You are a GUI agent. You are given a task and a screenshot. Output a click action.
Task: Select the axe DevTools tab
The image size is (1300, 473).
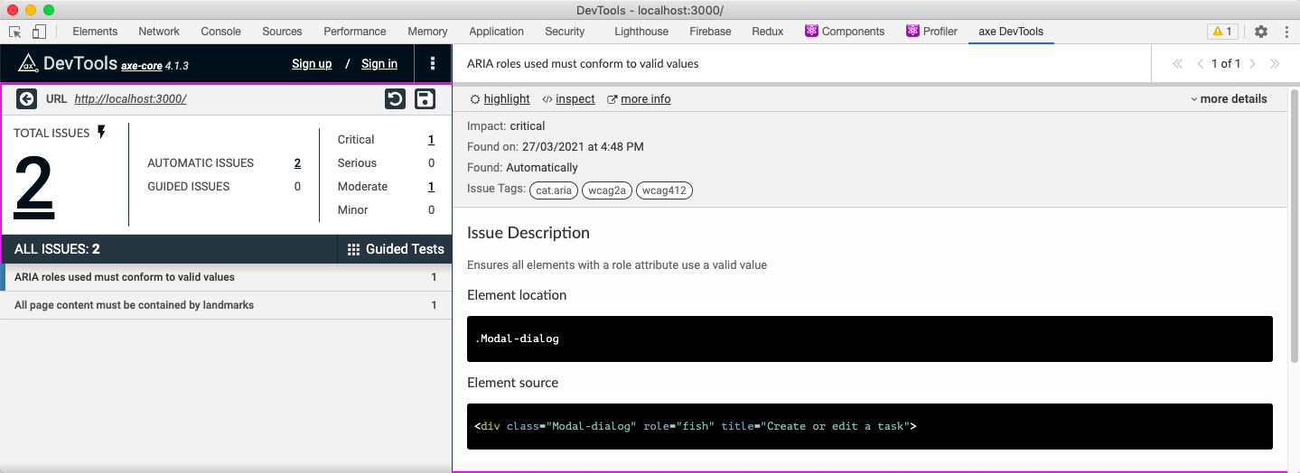(1011, 32)
